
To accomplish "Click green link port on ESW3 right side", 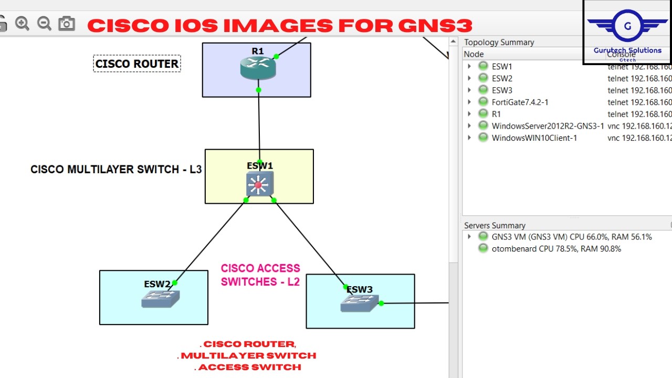I will click(x=381, y=303).
